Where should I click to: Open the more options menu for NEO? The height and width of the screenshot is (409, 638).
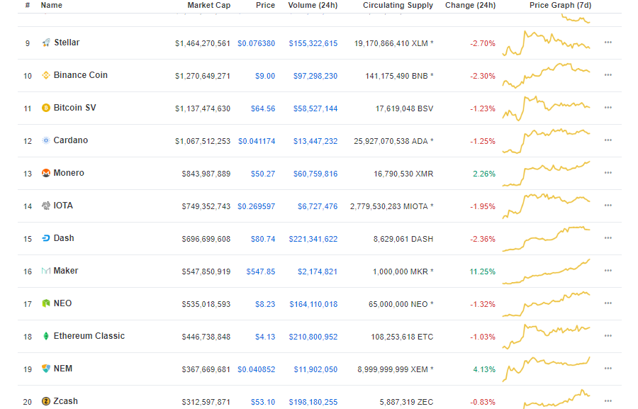pos(608,303)
